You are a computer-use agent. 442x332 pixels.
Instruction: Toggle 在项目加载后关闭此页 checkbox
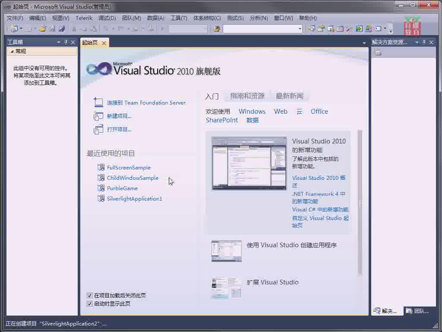(x=89, y=295)
